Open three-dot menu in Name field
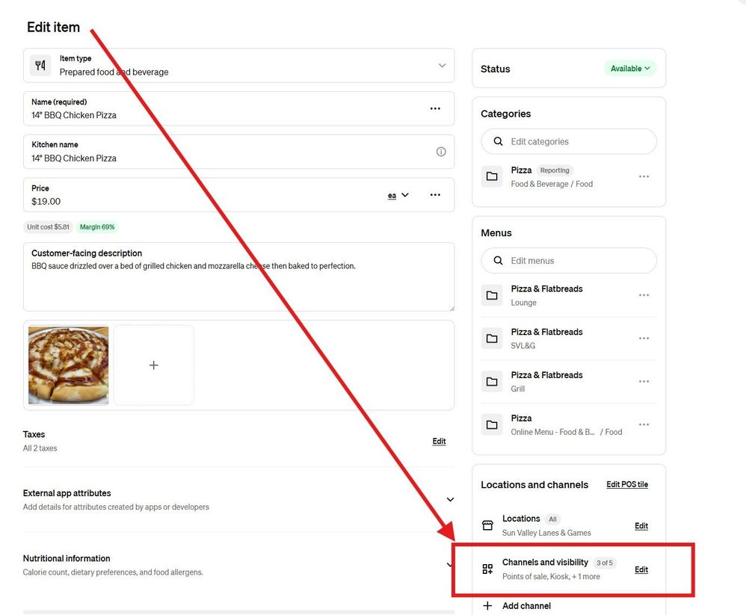The width and height of the screenshot is (746, 615). click(435, 108)
